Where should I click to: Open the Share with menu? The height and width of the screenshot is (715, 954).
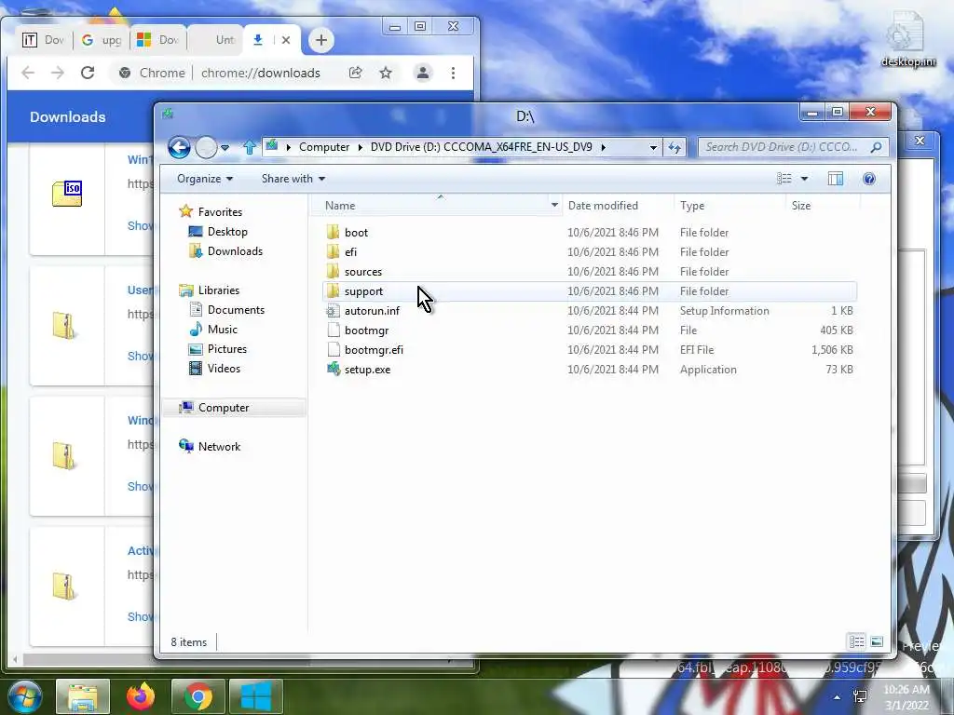coord(293,179)
